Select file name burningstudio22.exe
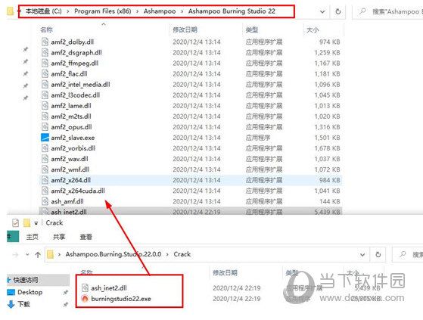The height and width of the screenshot is (320, 423). coord(121,299)
